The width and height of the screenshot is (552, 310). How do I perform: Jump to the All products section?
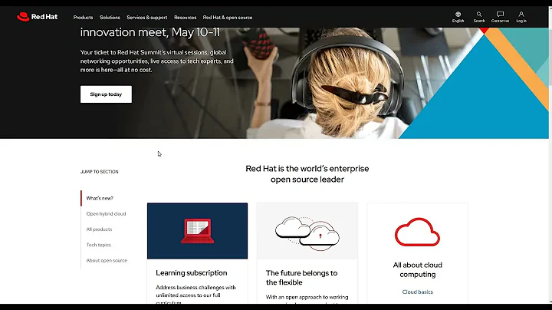click(99, 229)
